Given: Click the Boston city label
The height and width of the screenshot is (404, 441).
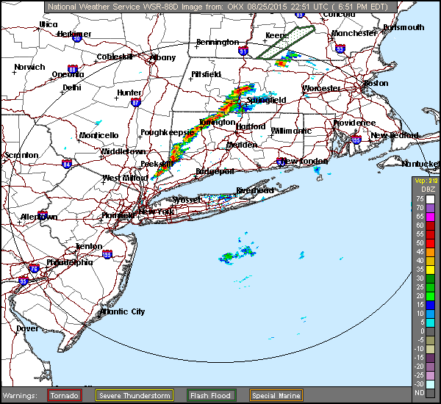Looking at the screenshot, I should point(376,83).
